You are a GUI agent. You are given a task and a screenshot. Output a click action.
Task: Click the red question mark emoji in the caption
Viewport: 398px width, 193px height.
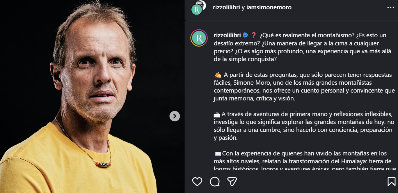click(x=253, y=35)
